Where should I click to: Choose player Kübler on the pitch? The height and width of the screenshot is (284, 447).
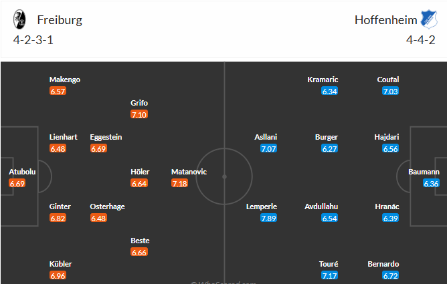click(x=60, y=264)
